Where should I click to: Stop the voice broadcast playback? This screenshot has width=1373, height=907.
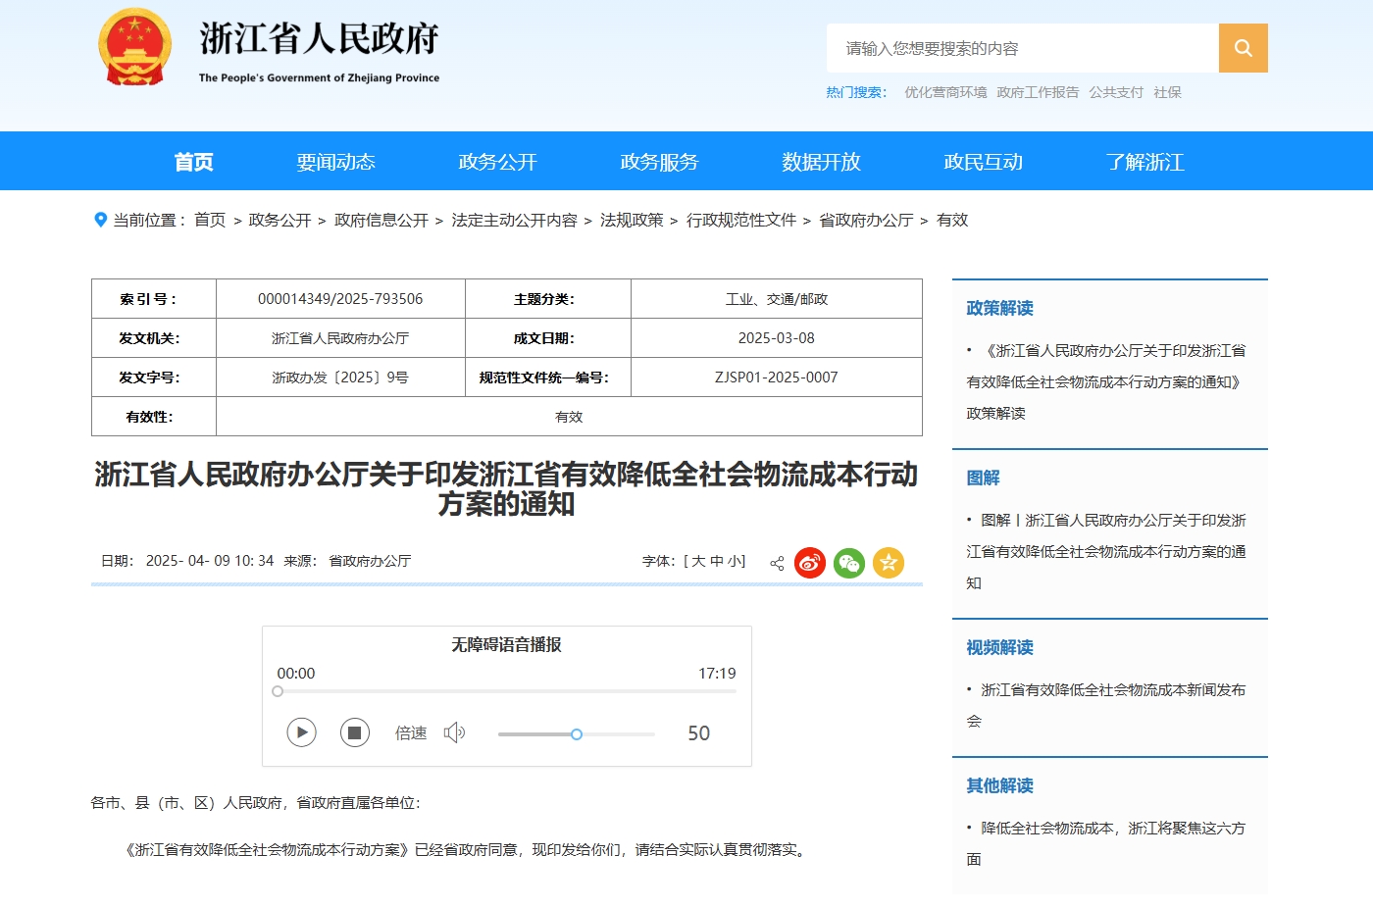click(354, 732)
